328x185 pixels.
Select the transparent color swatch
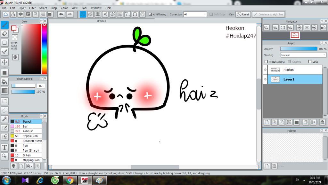(x=15, y=37)
